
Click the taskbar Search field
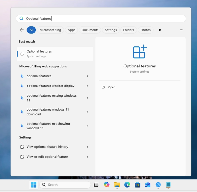65,185
